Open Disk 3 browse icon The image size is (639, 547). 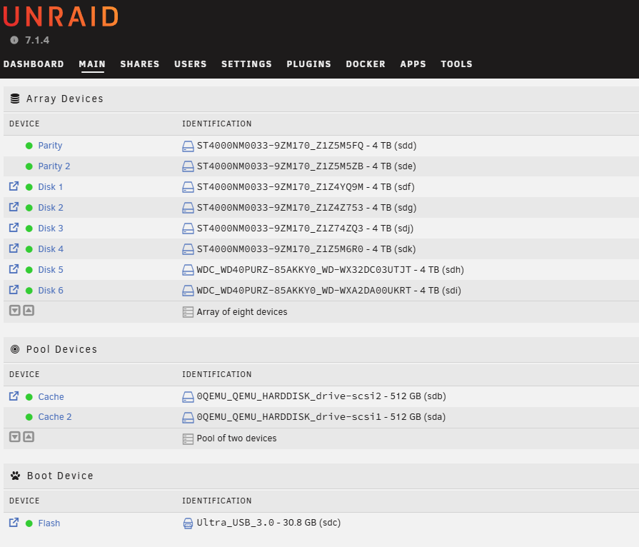click(14, 228)
